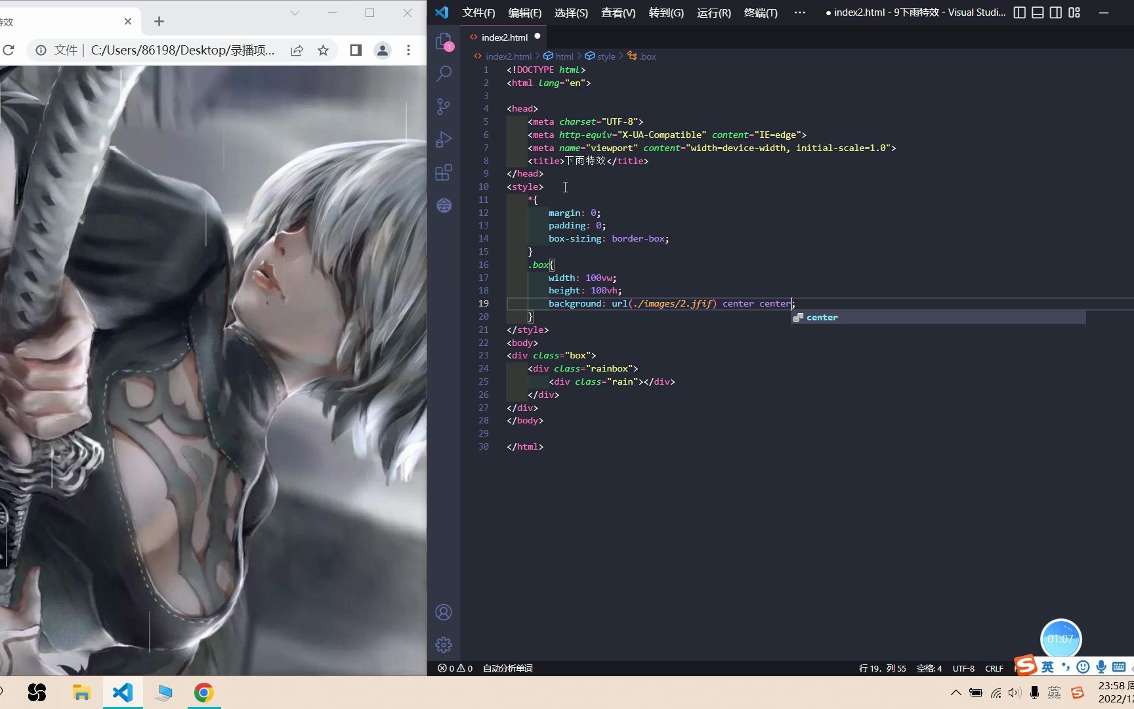Click the background property on line 19

coord(575,303)
